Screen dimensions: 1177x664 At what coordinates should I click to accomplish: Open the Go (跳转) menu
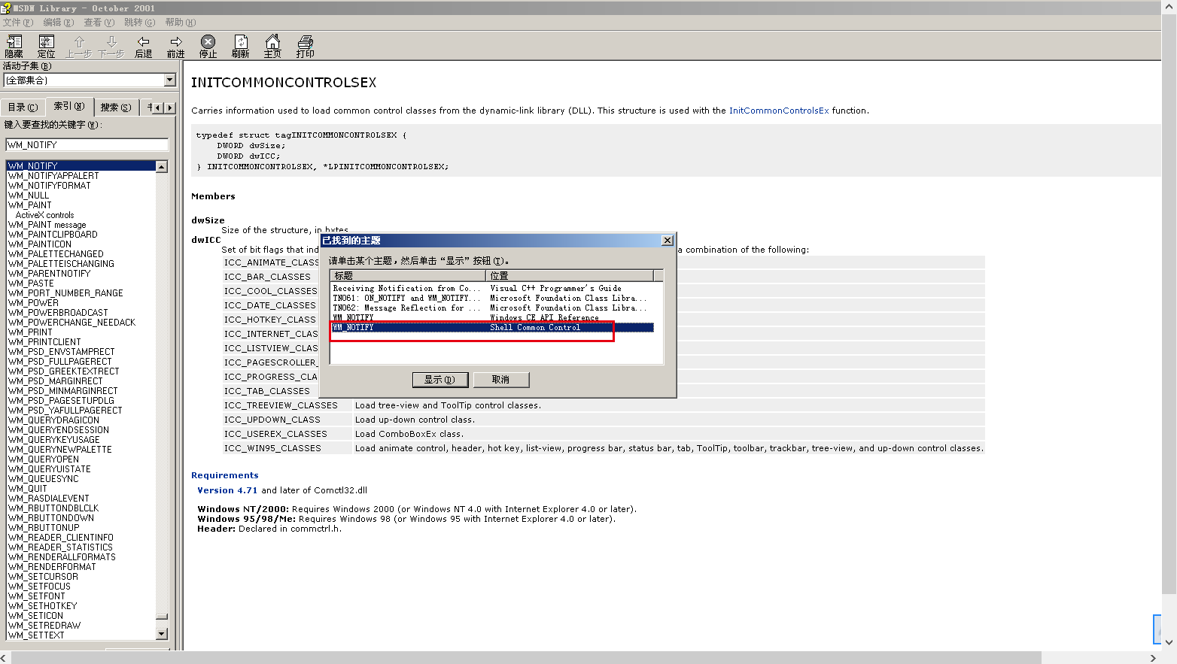(140, 23)
